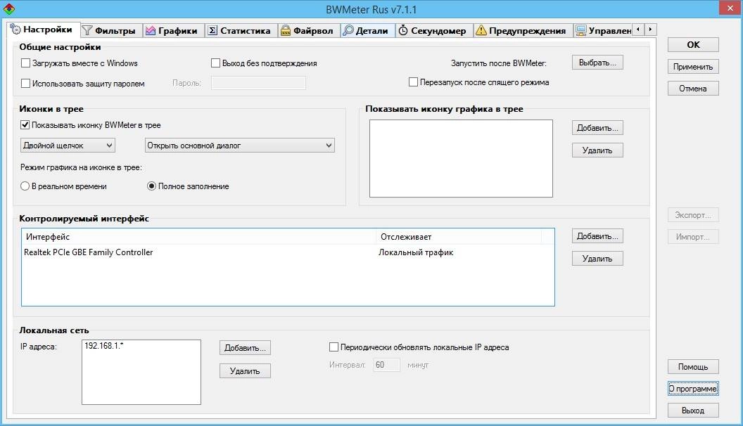Click the gear icon on Настройки tab
The image size is (743, 426).
click(x=15, y=30)
